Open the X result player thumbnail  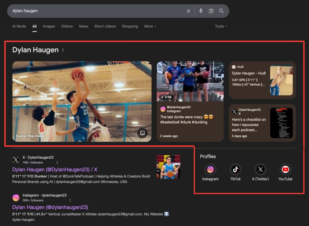click(x=168, y=167)
